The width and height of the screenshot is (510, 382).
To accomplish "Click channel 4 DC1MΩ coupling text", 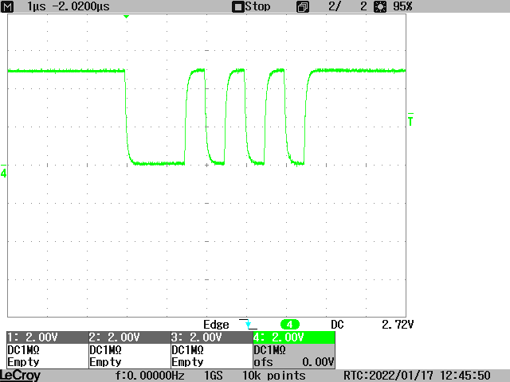I will coord(269,350).
